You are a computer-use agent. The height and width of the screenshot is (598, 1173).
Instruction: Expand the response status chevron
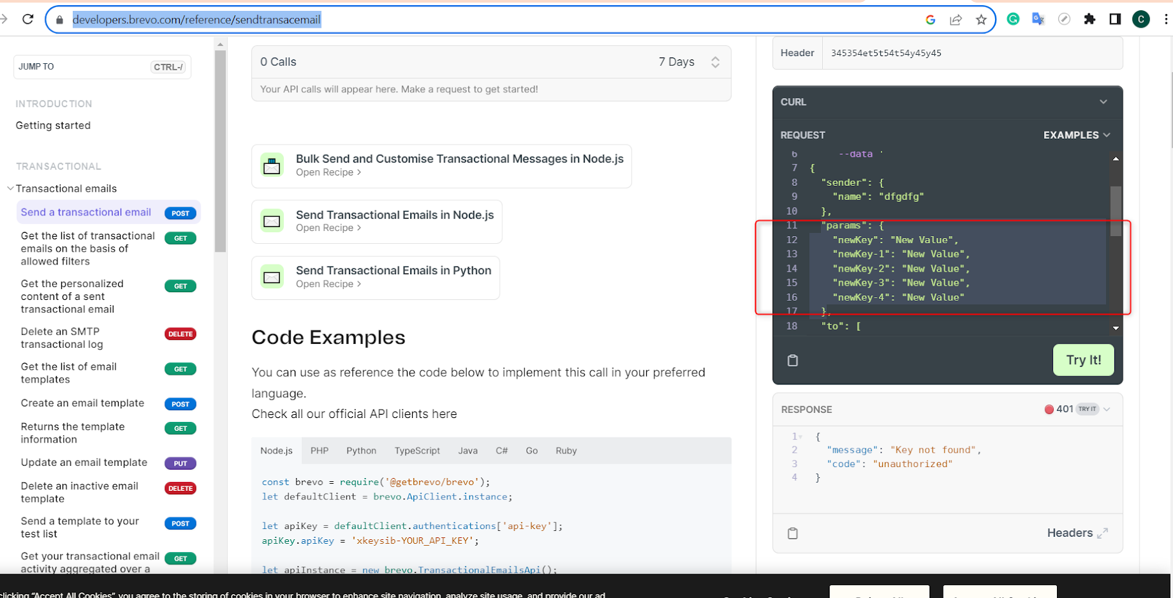pyautogui.click(x=1107, y=409)
